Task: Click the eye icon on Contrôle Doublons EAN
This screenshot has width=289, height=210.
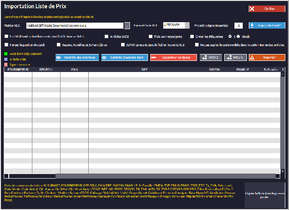Action: pos(105,57)
